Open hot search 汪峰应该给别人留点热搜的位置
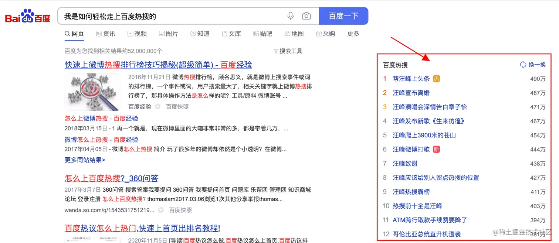The height and width of the screenshot is (243, 559). coord(436,178)
